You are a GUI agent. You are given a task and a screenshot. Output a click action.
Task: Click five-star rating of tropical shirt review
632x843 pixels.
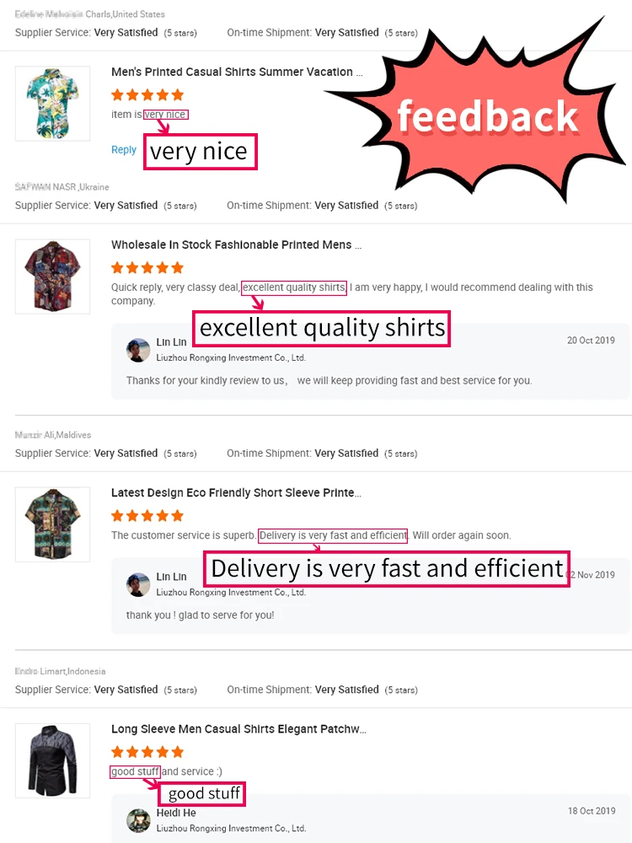click(147, 95)
